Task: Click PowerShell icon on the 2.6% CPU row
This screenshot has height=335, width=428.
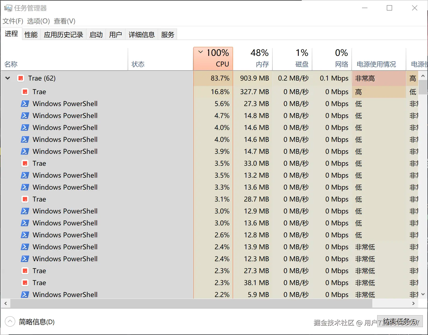Action: coord(25,235)
